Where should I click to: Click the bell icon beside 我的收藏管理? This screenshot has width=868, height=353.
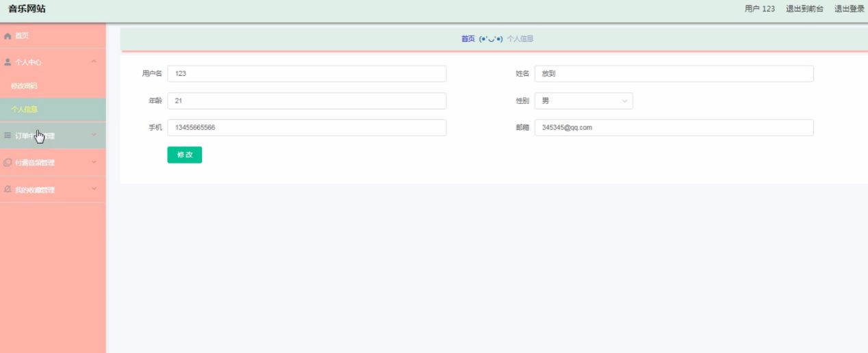(8, 189)
